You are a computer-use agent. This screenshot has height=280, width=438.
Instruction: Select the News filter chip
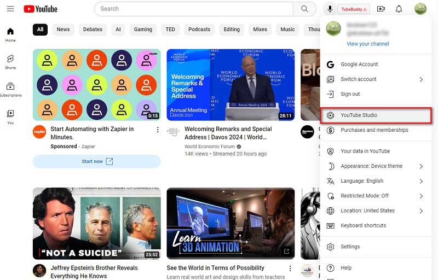pos(63,30)
